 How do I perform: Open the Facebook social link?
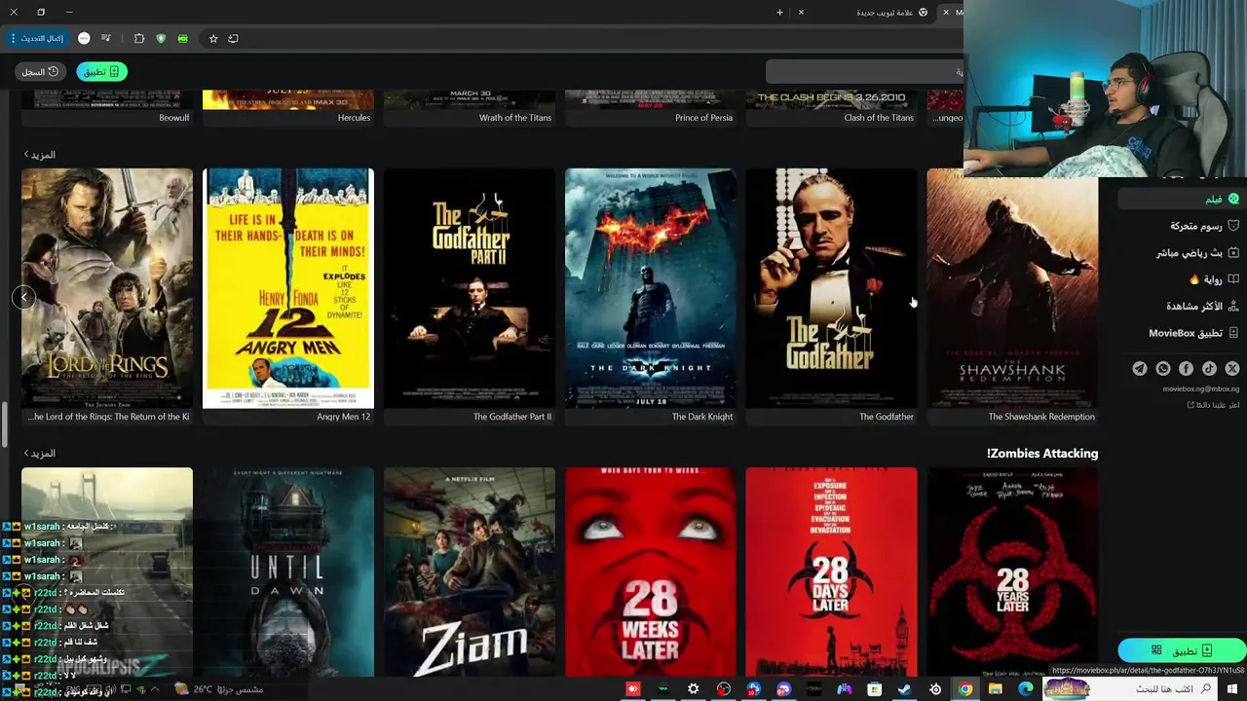click(1186, 368)
